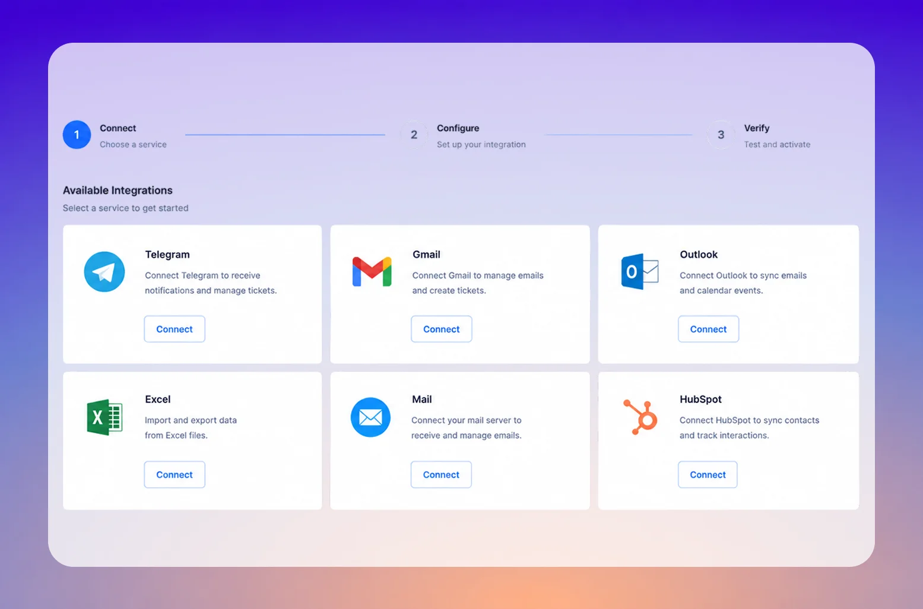
Task: Open the Verify step label
Action: pos(757,128)
